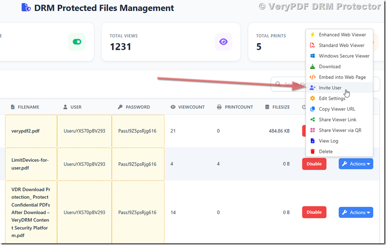386x245 pixels.
Task: Click the VDR Download Protection filename cell
Action: coord(31,212)
